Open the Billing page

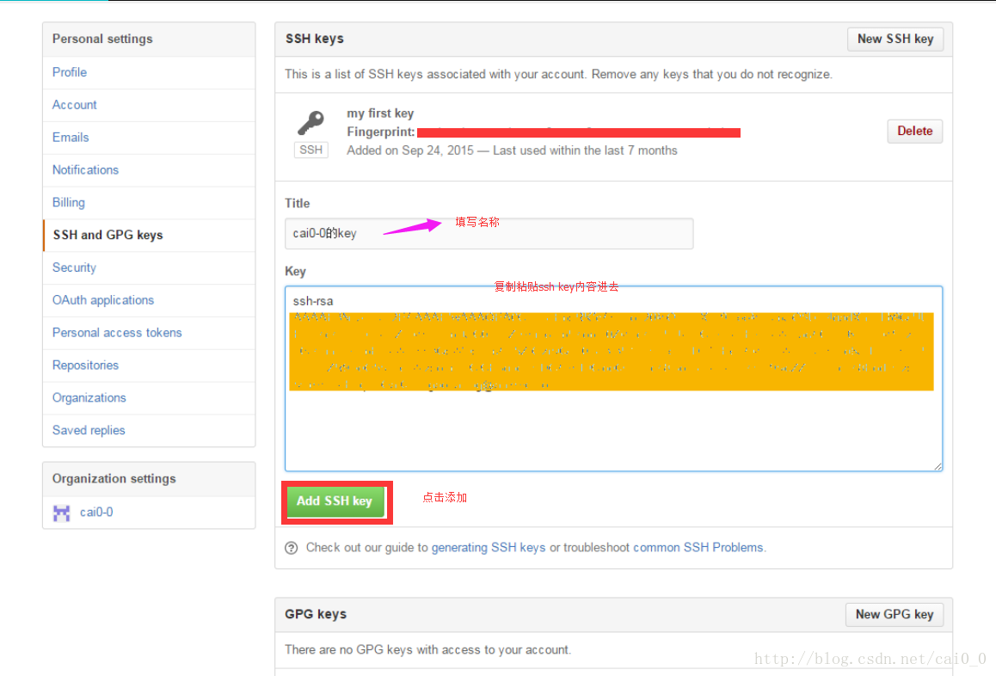(x=68, y=202)
